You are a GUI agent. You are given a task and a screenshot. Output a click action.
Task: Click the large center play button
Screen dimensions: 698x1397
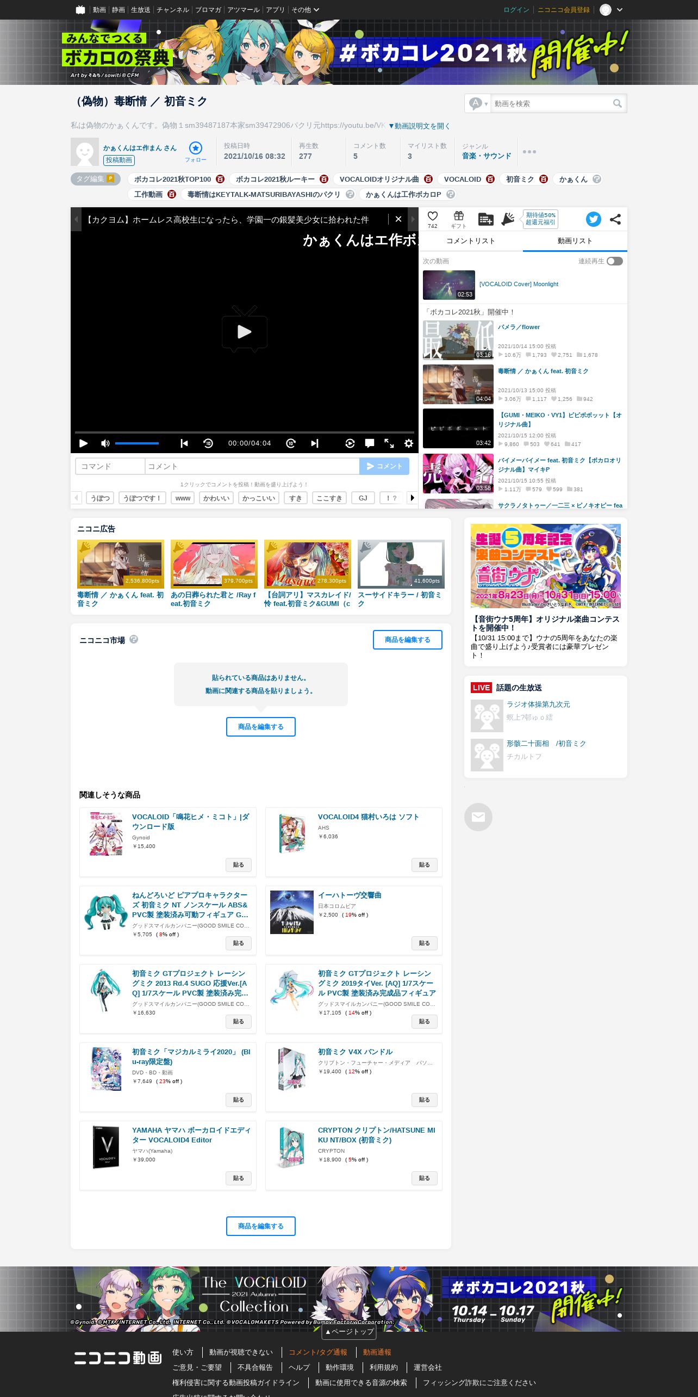click(x=245, y=329)
